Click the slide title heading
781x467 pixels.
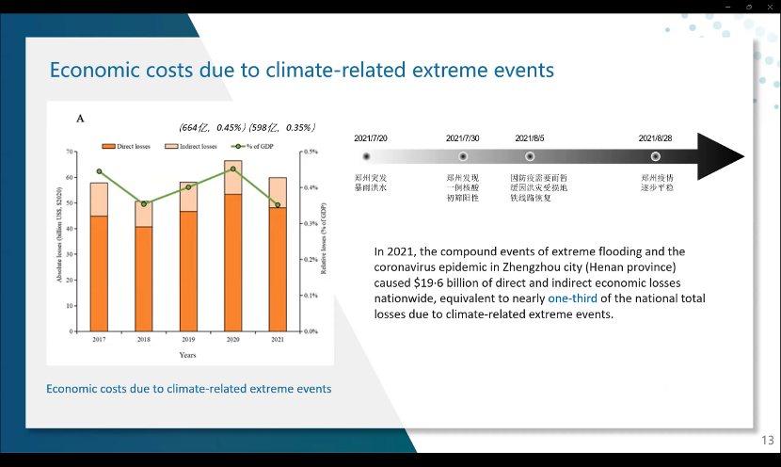pos(301,70)
